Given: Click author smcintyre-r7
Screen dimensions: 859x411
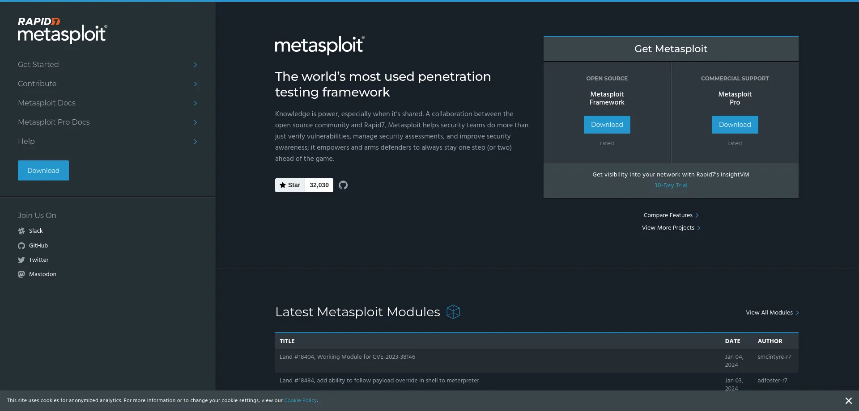Looking at the screenshot, I should click(774, 357).
